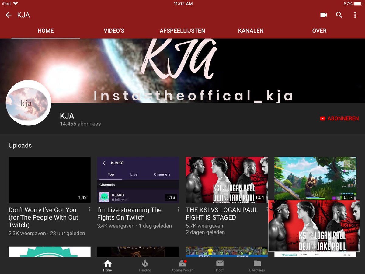Image resolution: width=365 pixels, height=274 pixels.
Task: Open I'm Live-streaming The Fights On Twitch title
Action: [x=129, y=213]
